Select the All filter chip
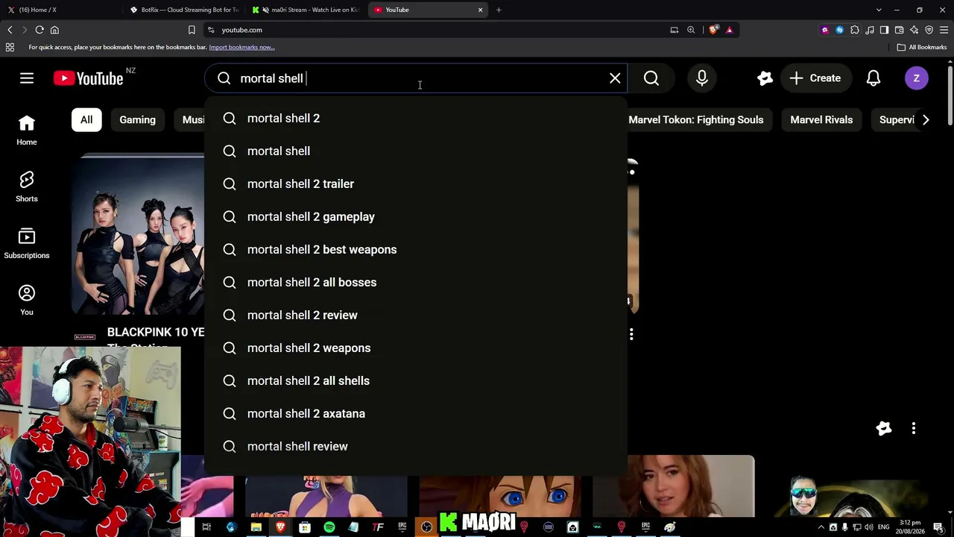 click(x=86, y=119)
